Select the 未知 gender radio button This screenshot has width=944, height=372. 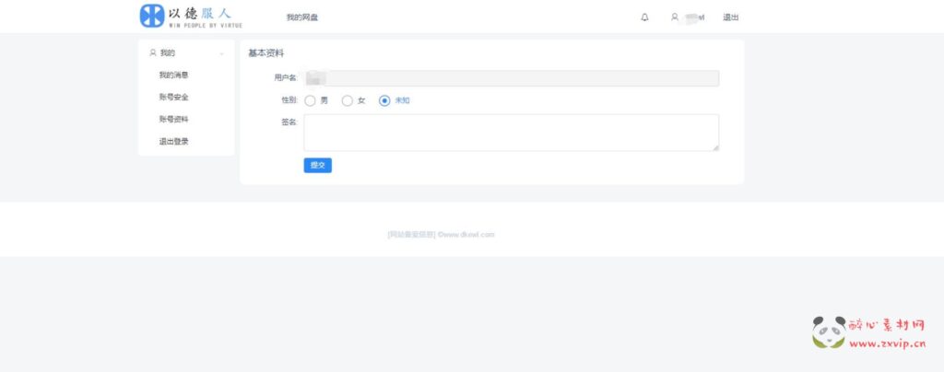click(384, 100)
